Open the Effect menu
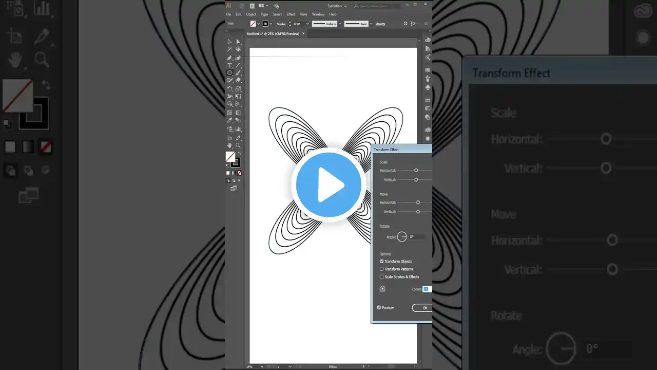Screen dimensions: 657x370 tap(291, 14)
